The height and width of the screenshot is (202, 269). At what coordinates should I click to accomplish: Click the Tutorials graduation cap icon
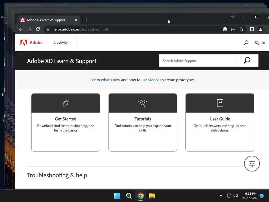tap(143, 103)
